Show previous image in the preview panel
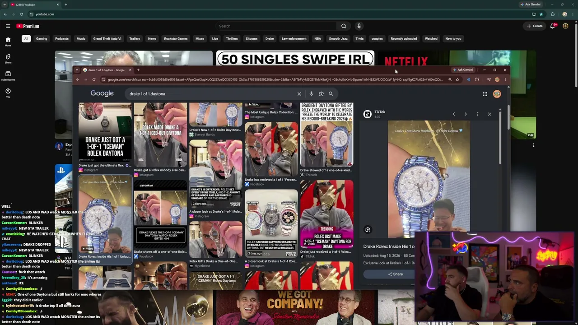Viewport: 578px width, 325px height. coord(454,114)
